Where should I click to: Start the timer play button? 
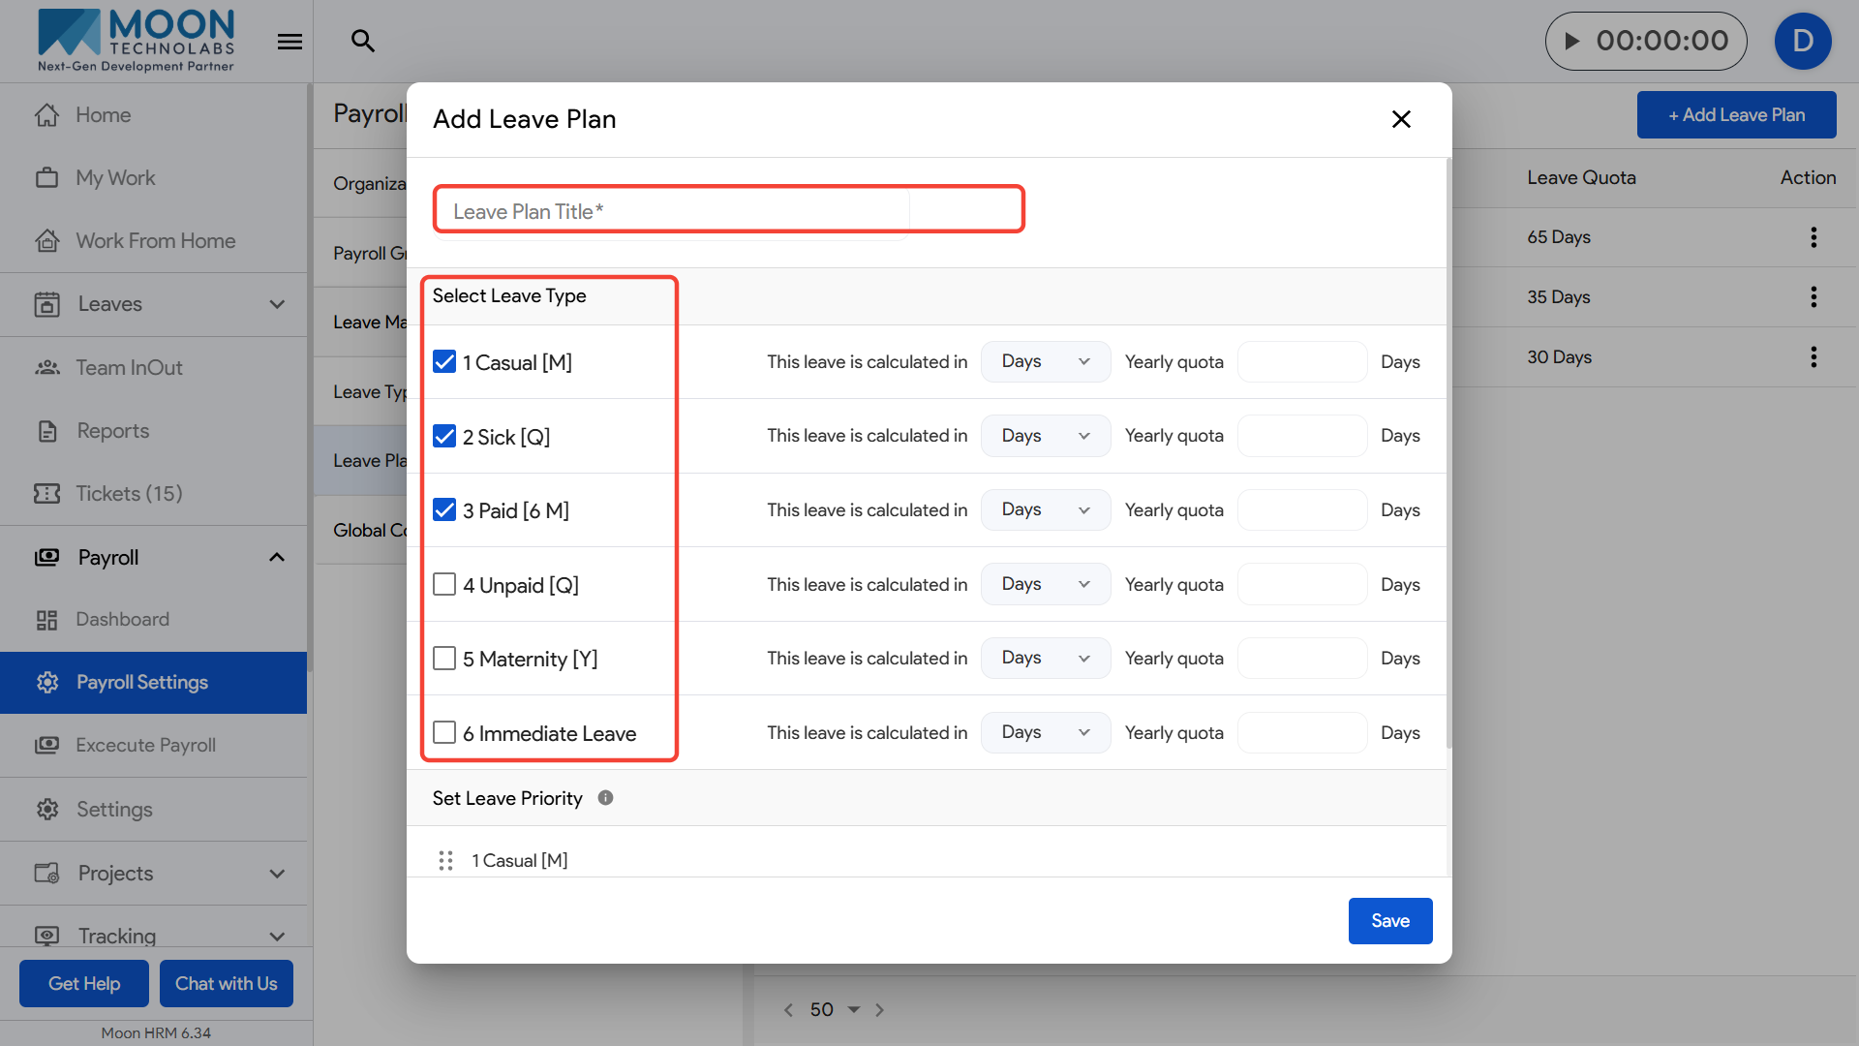[1572, 41]
